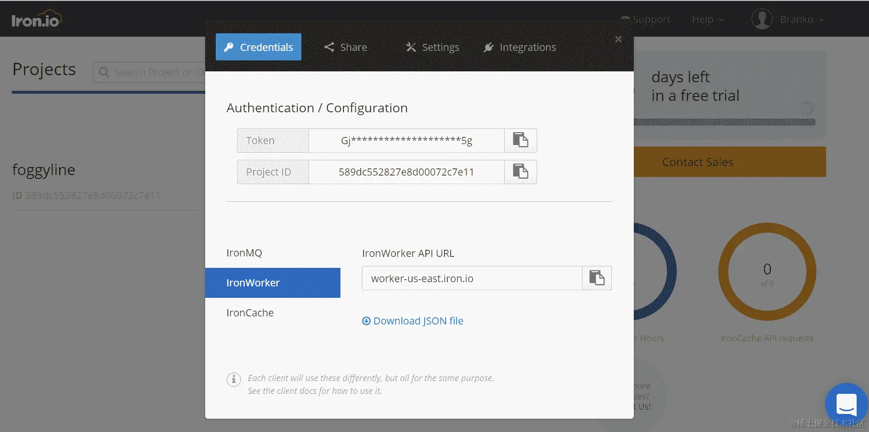Click the IronCache API requests ring chart
Image resolution: width=869 pixels, height=432 pixels.
[x=767, y=272]
